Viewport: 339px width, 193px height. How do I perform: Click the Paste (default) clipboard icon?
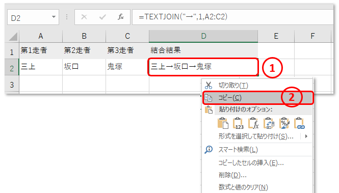click(223, 123)
